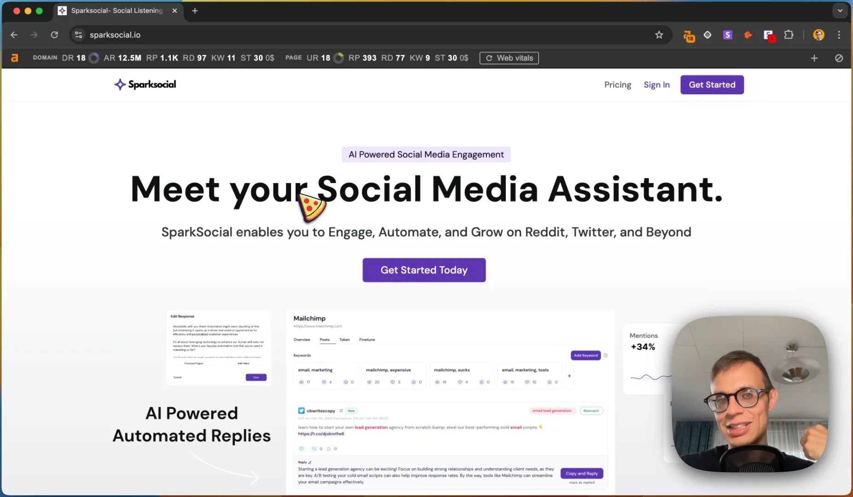The image size is (853, 497).
Task: Click the plus icon on Ahrefs toolbar
Action: tap(814, 58)
